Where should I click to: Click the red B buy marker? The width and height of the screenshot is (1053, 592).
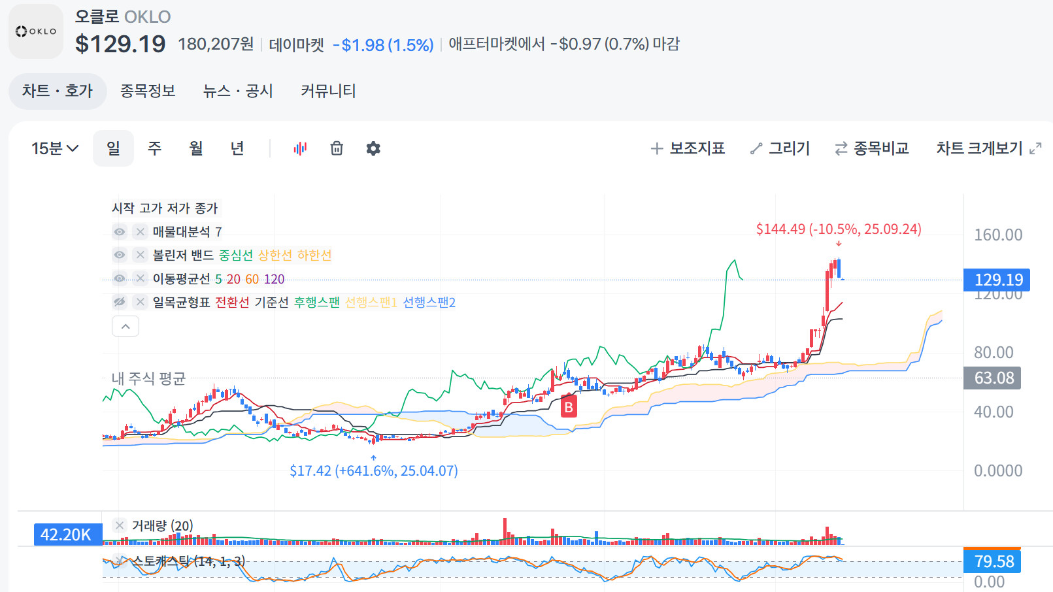pos(569,407)
